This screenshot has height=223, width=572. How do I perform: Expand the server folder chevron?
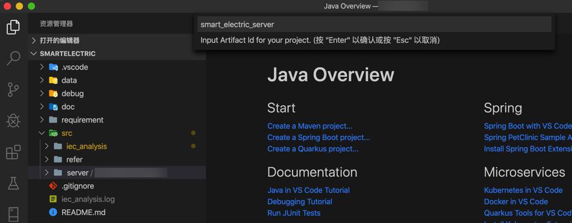coord(46,173)
